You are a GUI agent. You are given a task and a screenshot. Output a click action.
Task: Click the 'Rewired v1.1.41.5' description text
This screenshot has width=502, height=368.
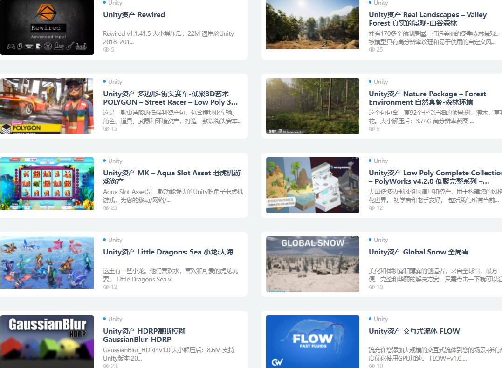168,38
